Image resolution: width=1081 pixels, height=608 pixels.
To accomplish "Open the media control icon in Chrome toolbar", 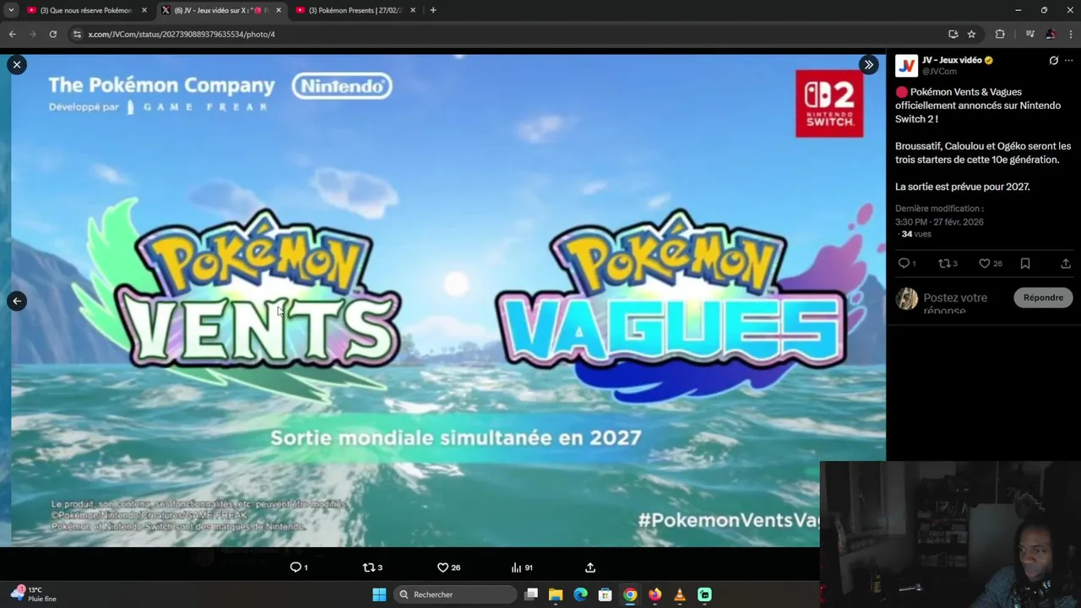I will (x=1029, y=34).
